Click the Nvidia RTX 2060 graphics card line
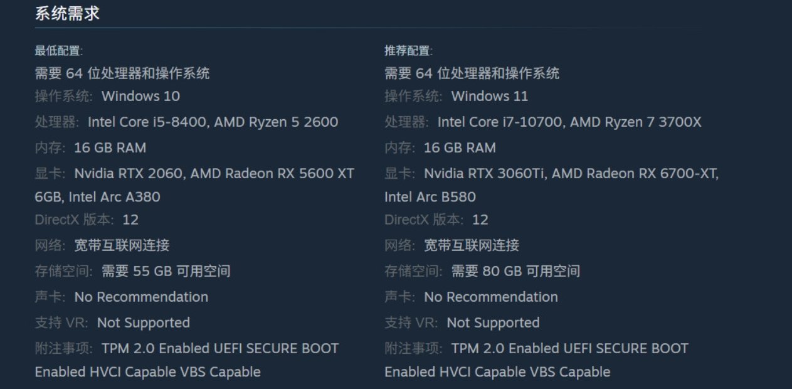The width and height of the screenshot is (792, 389). coord(214,173)
